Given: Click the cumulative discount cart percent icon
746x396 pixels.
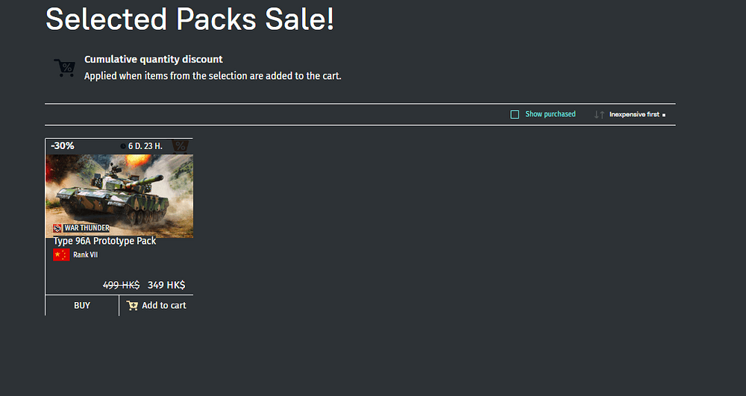Looking at the screenshot, I should click(64, 68).
